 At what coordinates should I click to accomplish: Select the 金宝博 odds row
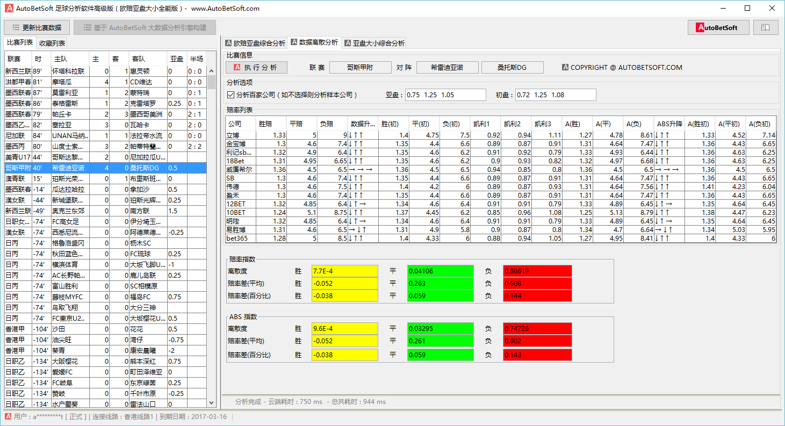coord(501,143)
